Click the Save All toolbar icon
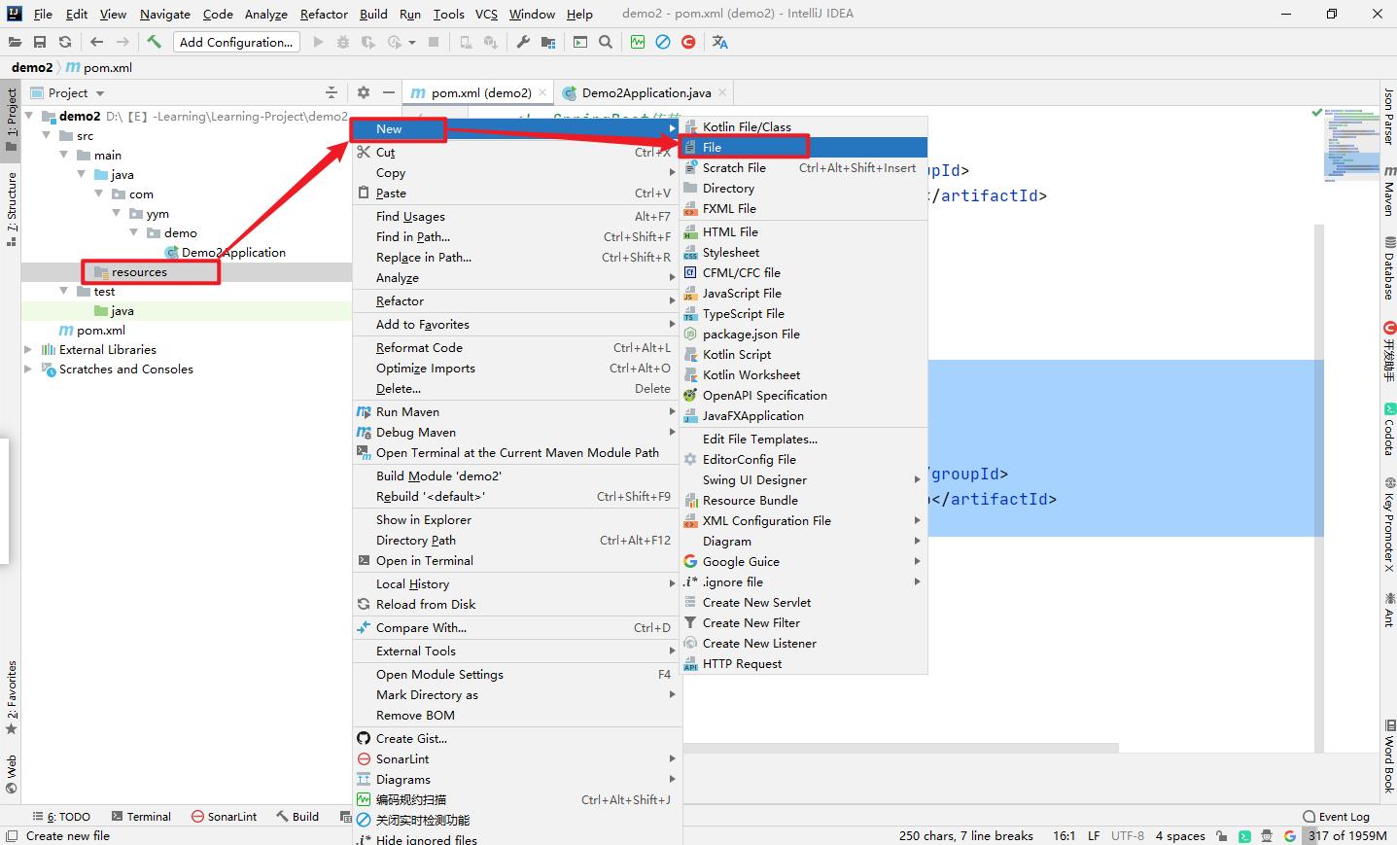 pos(40,42)
